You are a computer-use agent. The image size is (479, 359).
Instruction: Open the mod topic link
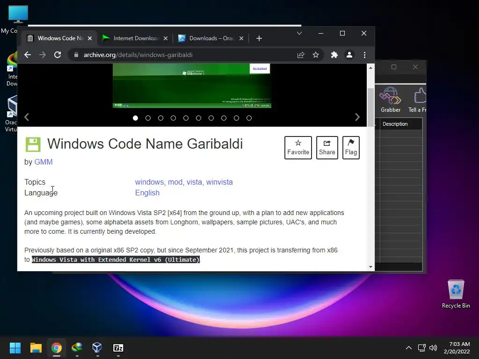click(175, 182)
